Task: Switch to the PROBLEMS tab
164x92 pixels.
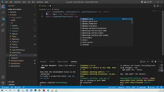Action: [43, 62]
